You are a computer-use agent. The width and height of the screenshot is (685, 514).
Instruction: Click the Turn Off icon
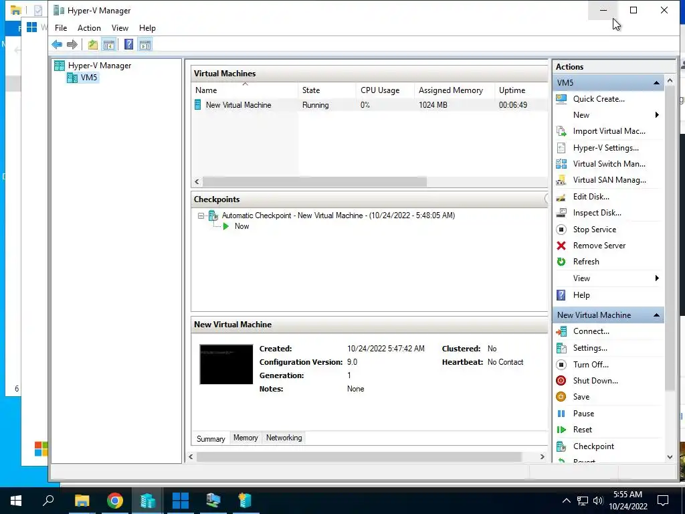click(561, 365)
